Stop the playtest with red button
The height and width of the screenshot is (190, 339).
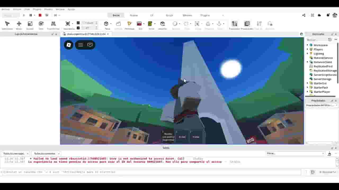40,15
